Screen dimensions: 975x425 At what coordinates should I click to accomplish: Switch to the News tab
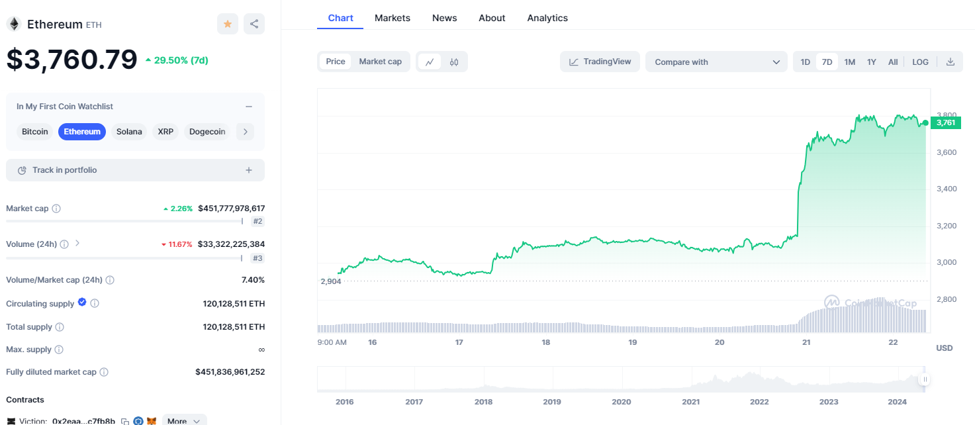pos(445,18)
